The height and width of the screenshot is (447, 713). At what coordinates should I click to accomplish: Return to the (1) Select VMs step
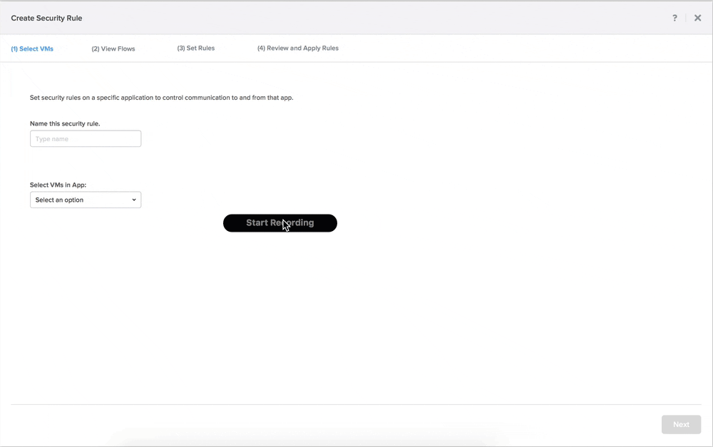click(x=32, y=48)
